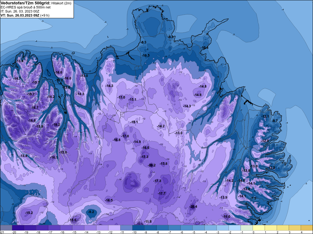Click the -16.7 temperature value
Viewport: 313px width, 234px height.
(34, 108)
